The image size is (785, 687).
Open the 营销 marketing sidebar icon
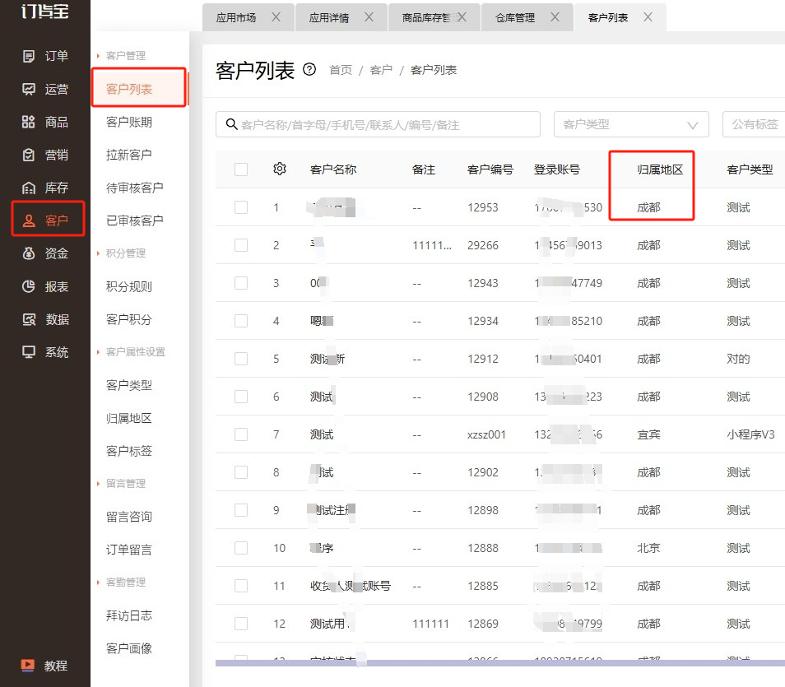pyautogui.click(x=29, y=155)
